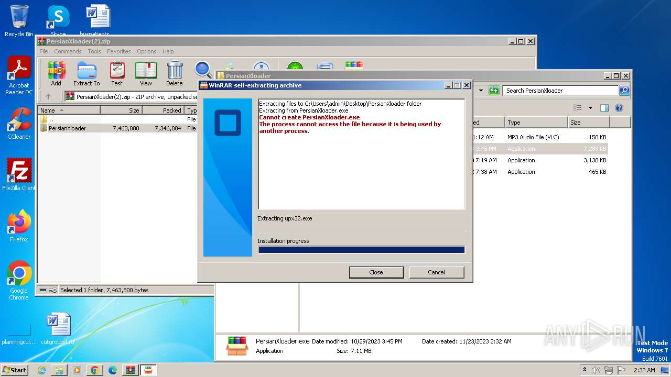Click the View file icon in WinRAR
671x377 pixels.
click(146, 73)
